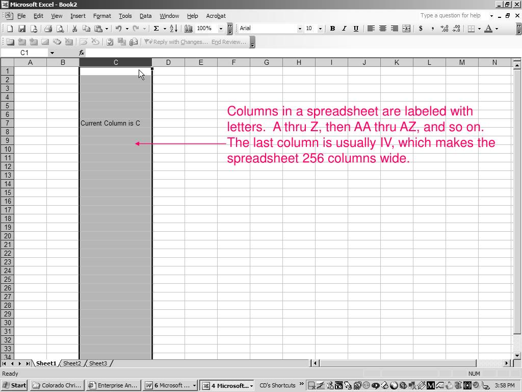Click the Send to Mail Recipient attachment icon
Viewport: 522px width, 392px height.
134,42
